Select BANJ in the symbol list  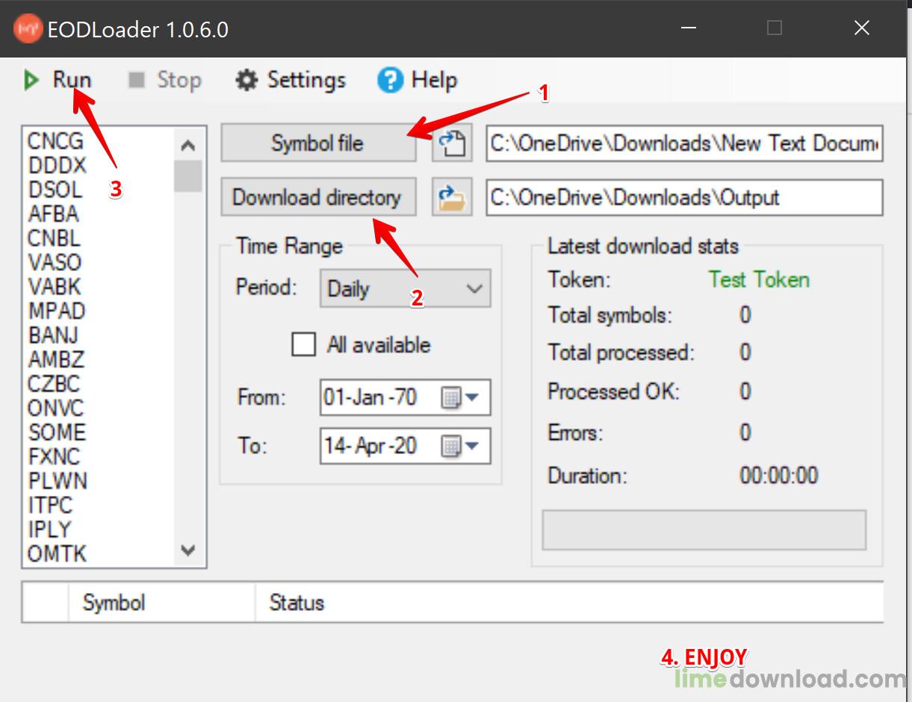53,335
